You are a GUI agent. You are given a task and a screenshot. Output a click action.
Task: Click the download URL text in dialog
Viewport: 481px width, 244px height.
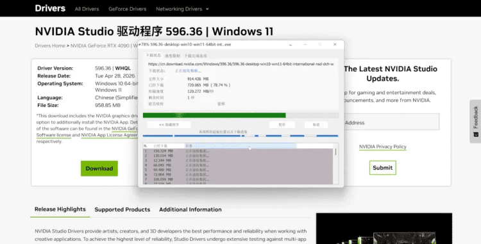click(x=240, y=64)
